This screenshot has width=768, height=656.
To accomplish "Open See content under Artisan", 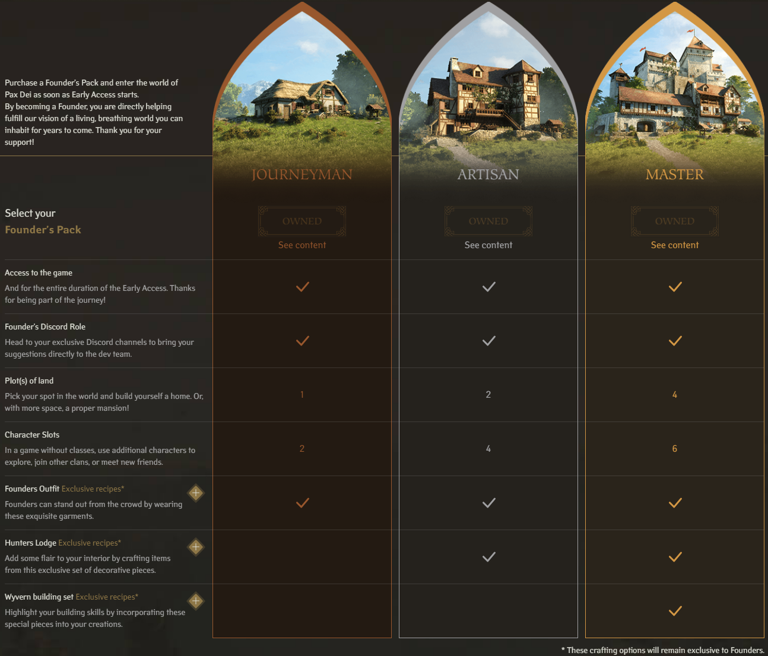I will point(488,245).
